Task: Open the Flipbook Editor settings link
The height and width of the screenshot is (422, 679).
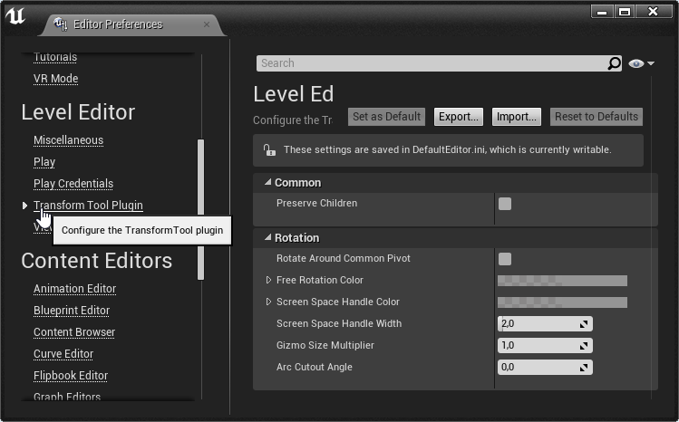Action: click(x=71, y=375)
